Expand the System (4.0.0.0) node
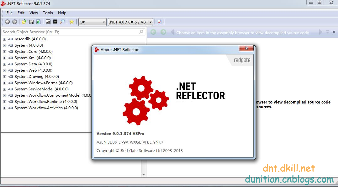The width and height of the screenshot is (338, 187). click(x=4, y=45)
